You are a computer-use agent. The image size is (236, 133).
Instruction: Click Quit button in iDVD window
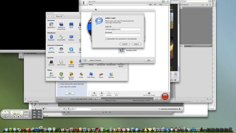(149, 60)
